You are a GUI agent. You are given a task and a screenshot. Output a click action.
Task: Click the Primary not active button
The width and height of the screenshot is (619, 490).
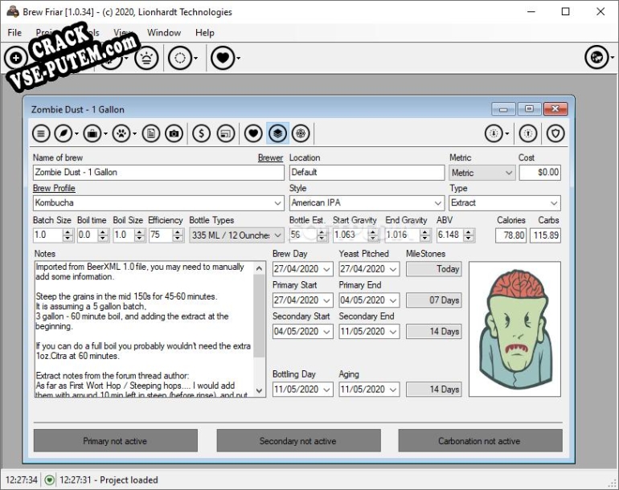pyautogui.click(x=115, y=441)
